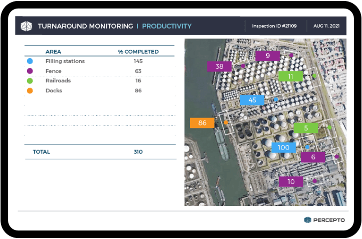Click the purple map dot beside label 38
Image resolution: width=362 pixels, height=239 pixels.
(x=243, y=66)
